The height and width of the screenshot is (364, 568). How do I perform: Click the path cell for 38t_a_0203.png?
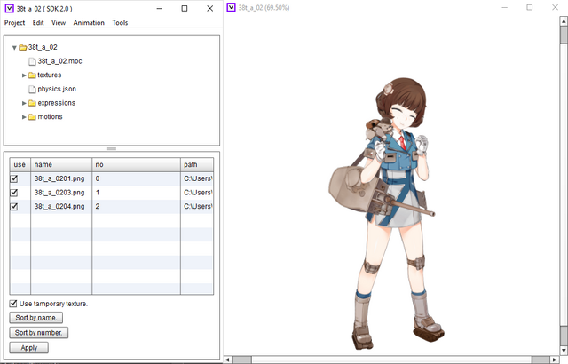(x=197, y=193)
